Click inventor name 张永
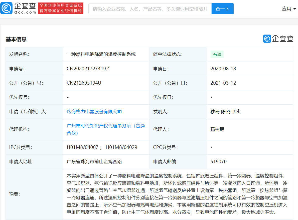 click(x=236, y=112)
